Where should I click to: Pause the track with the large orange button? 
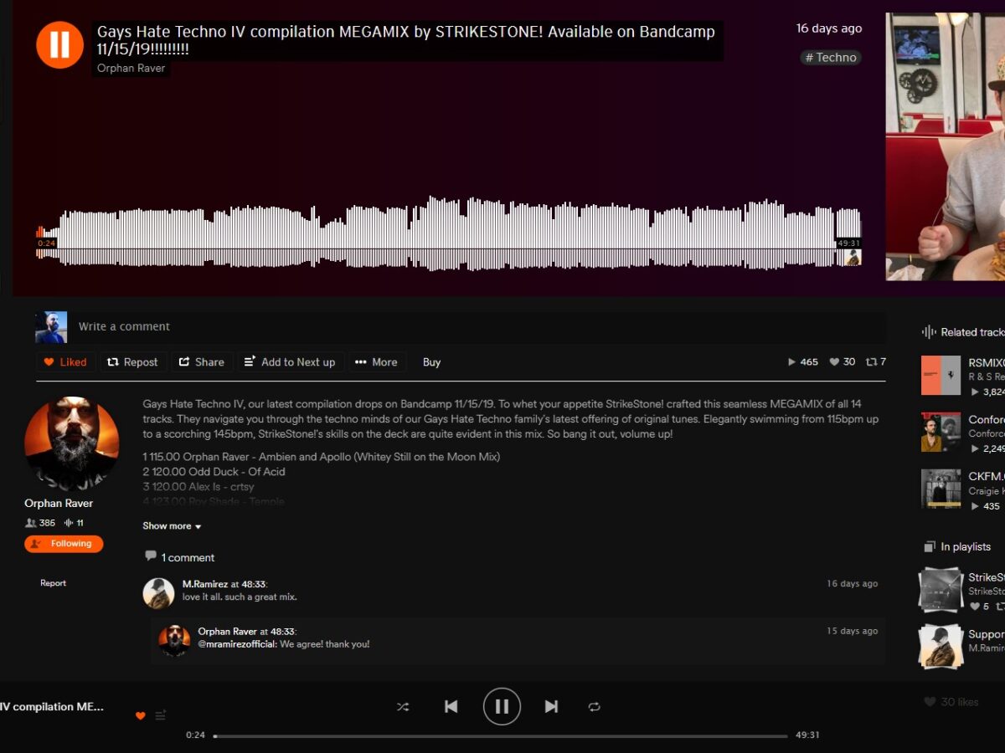pos(59,44)
